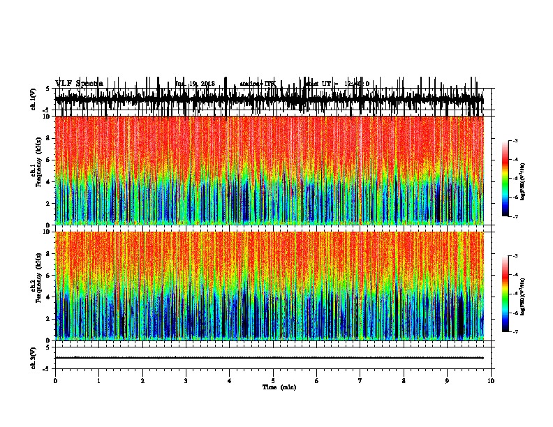Image resolution: width=553 pixels, height=427 pixels.
Task: Click the time axis tick label 10
Action: point(491,381)
